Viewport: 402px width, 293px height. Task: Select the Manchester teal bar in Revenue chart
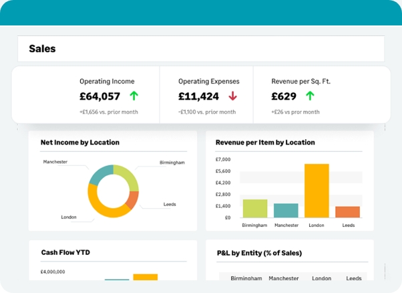click(x=286, y=210)
